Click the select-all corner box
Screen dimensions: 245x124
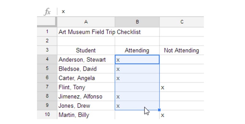tap(47, 22)
